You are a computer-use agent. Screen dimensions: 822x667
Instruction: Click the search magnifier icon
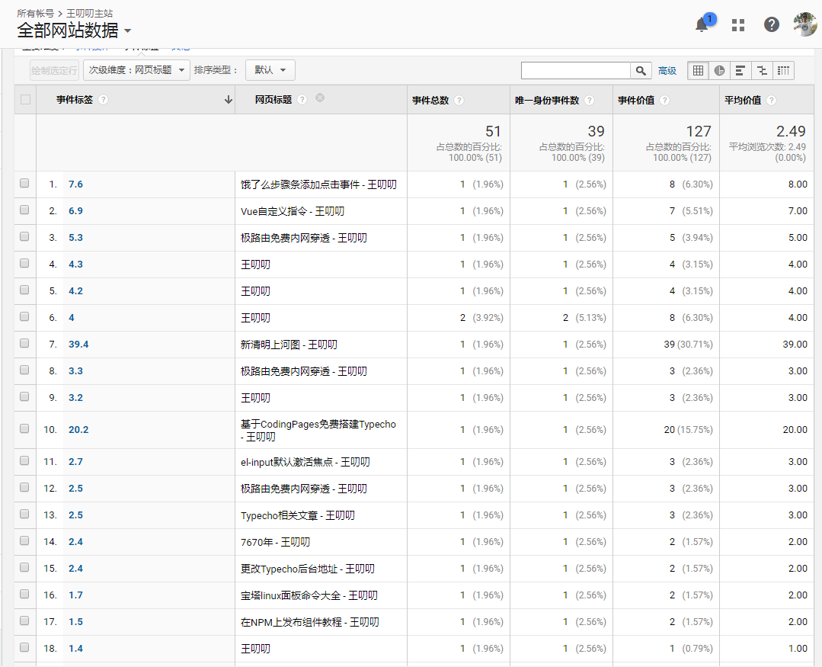(x=640, y=70)
